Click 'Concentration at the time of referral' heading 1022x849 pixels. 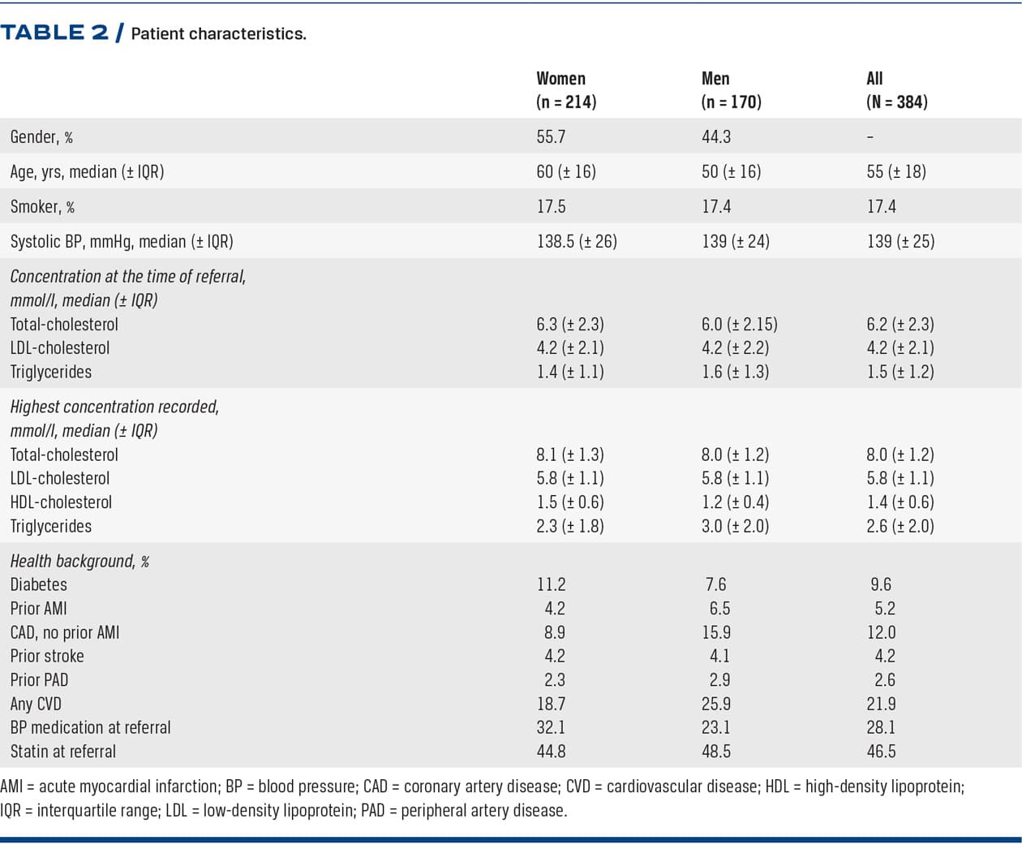click(x=128, y=276)
